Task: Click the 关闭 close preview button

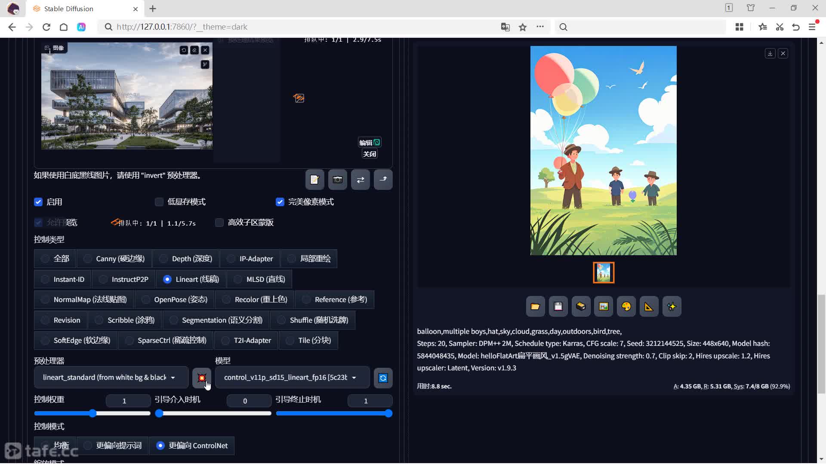Action: (370, 154)
